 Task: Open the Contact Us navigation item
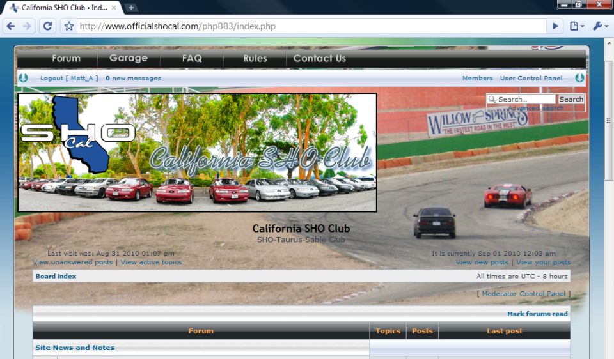tap(320, 58)
